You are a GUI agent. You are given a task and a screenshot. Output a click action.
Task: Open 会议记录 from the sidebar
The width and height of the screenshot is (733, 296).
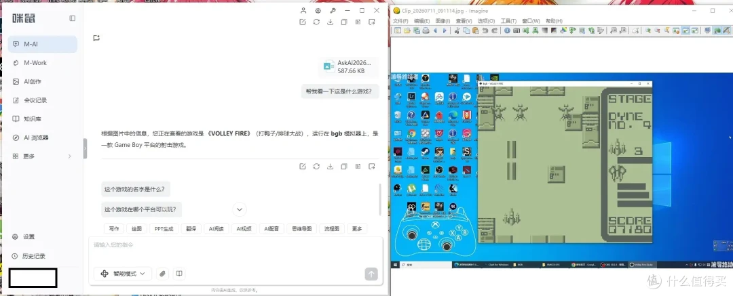click(43, 100)
